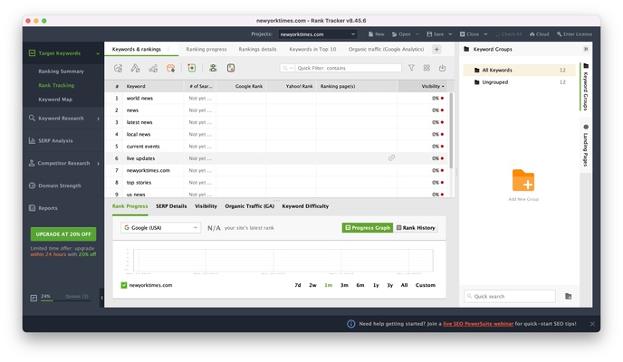Open the SERP Details bottom tab
The width and height of the screenshot is (623, 362).
pos(171,206)
